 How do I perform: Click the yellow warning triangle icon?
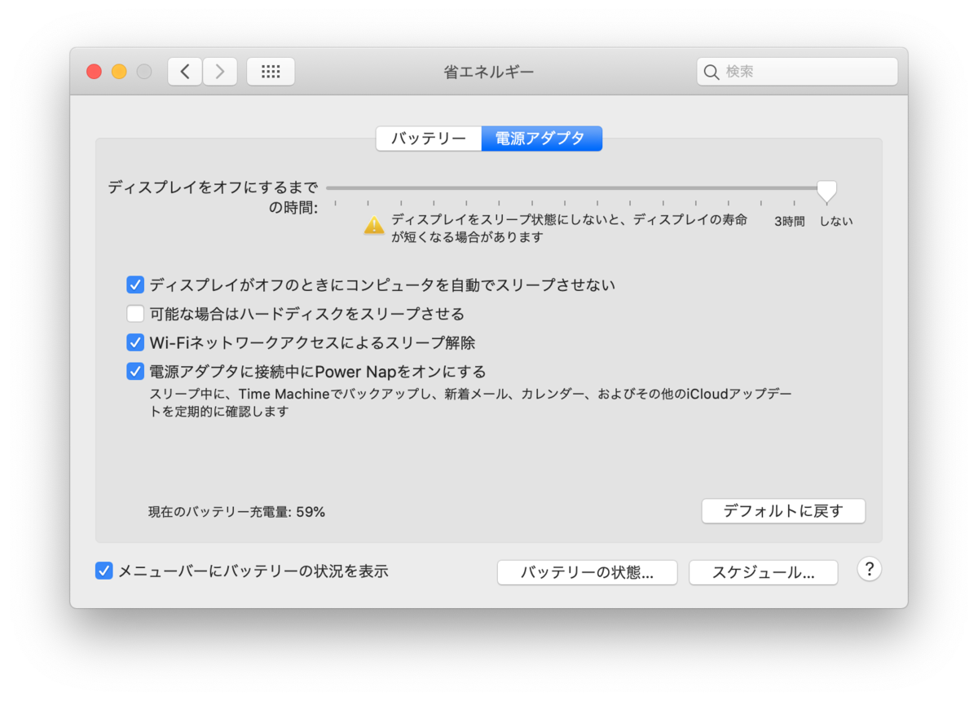[x=374, y=225]
